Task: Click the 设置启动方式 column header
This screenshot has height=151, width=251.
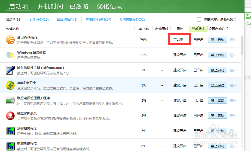Action: (218, 29)
